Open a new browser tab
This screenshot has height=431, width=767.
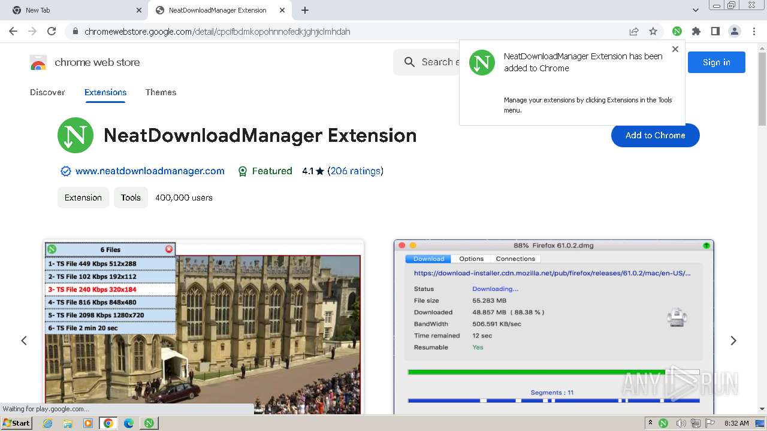305,10
